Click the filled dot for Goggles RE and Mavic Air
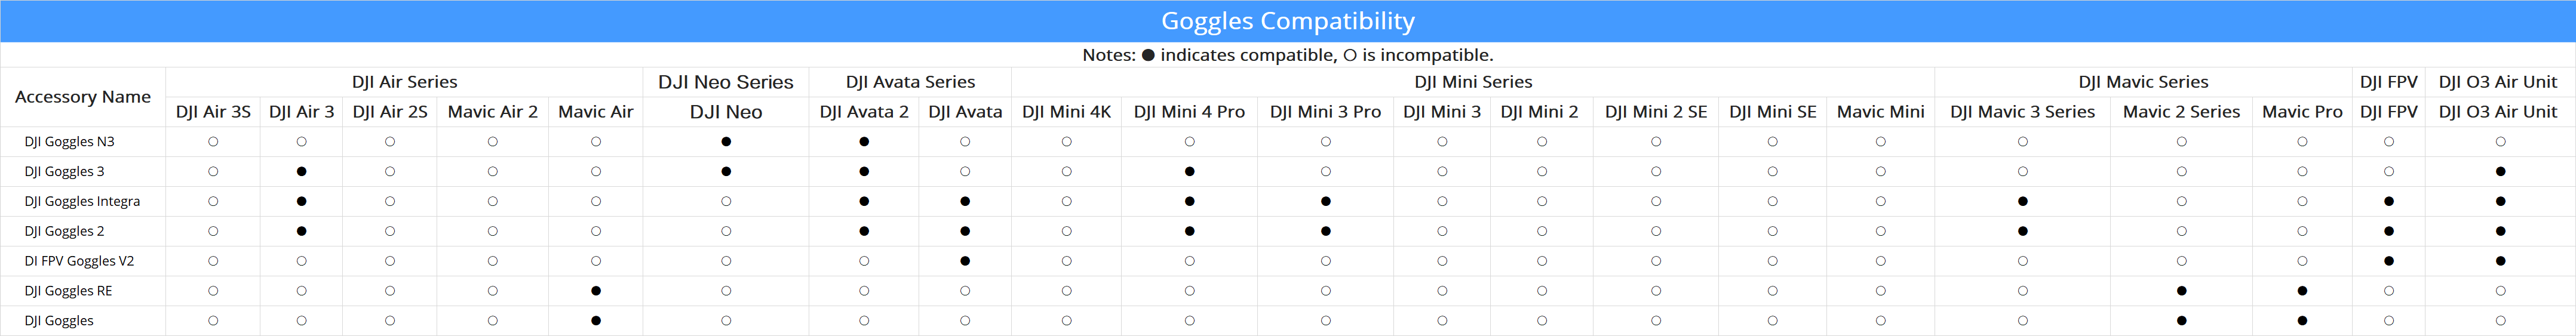This screenshot has height=336, width=2576. pos(596,291)
